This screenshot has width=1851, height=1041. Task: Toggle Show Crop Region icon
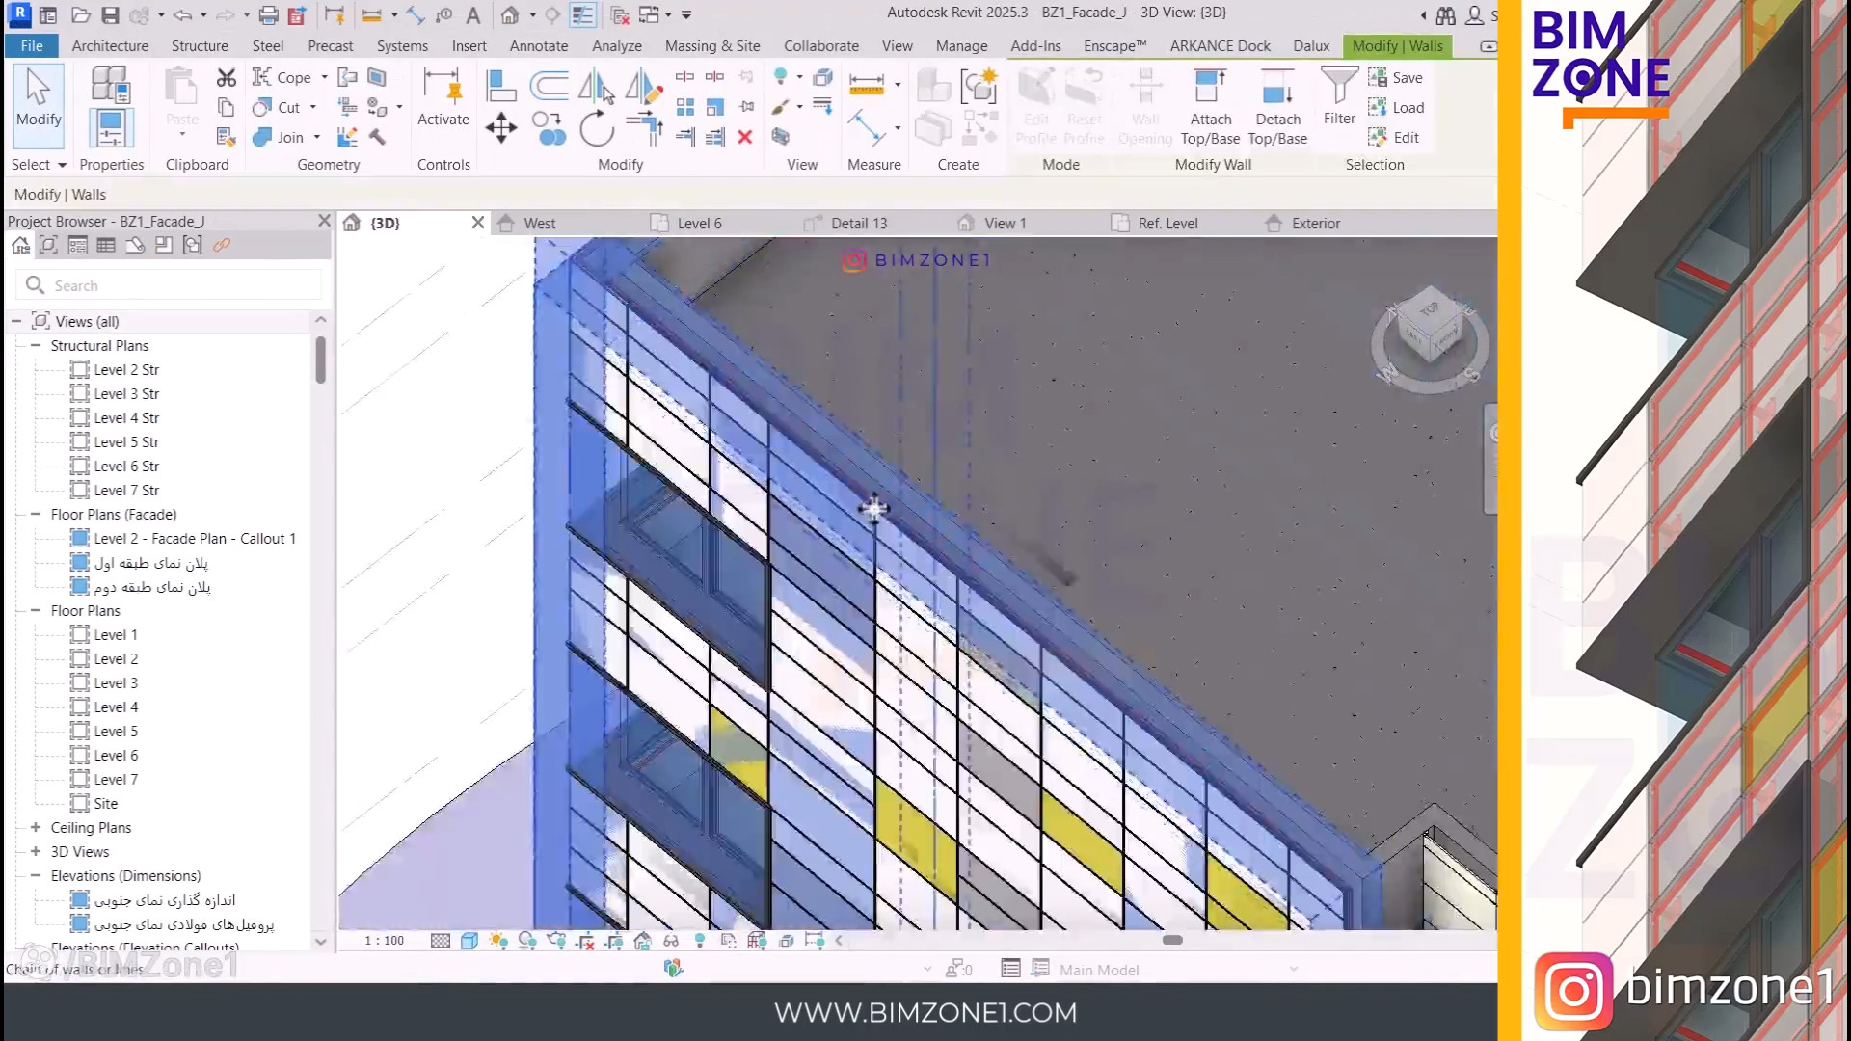[x=613, y=941]
